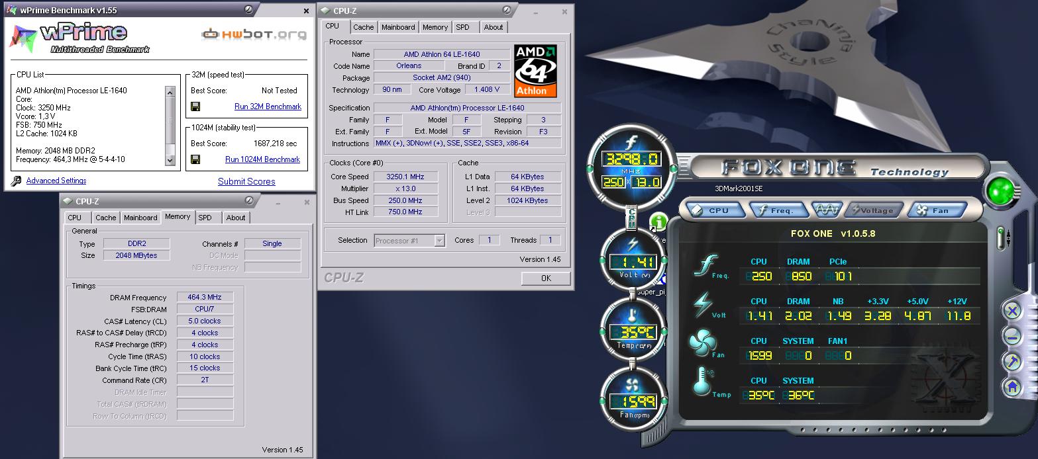Open the Fox One Voltage tab

(x=874, y=210)
